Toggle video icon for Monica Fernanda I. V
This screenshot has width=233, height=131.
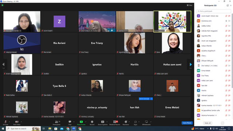(229, 115)
